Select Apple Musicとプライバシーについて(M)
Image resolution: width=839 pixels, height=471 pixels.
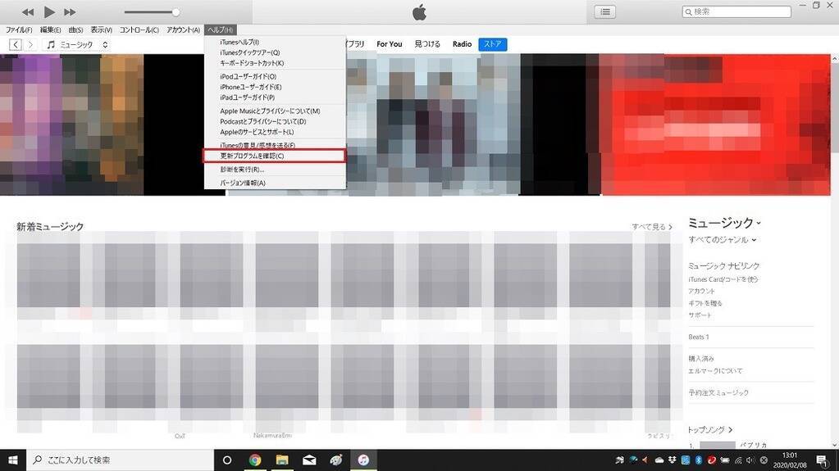275,111
